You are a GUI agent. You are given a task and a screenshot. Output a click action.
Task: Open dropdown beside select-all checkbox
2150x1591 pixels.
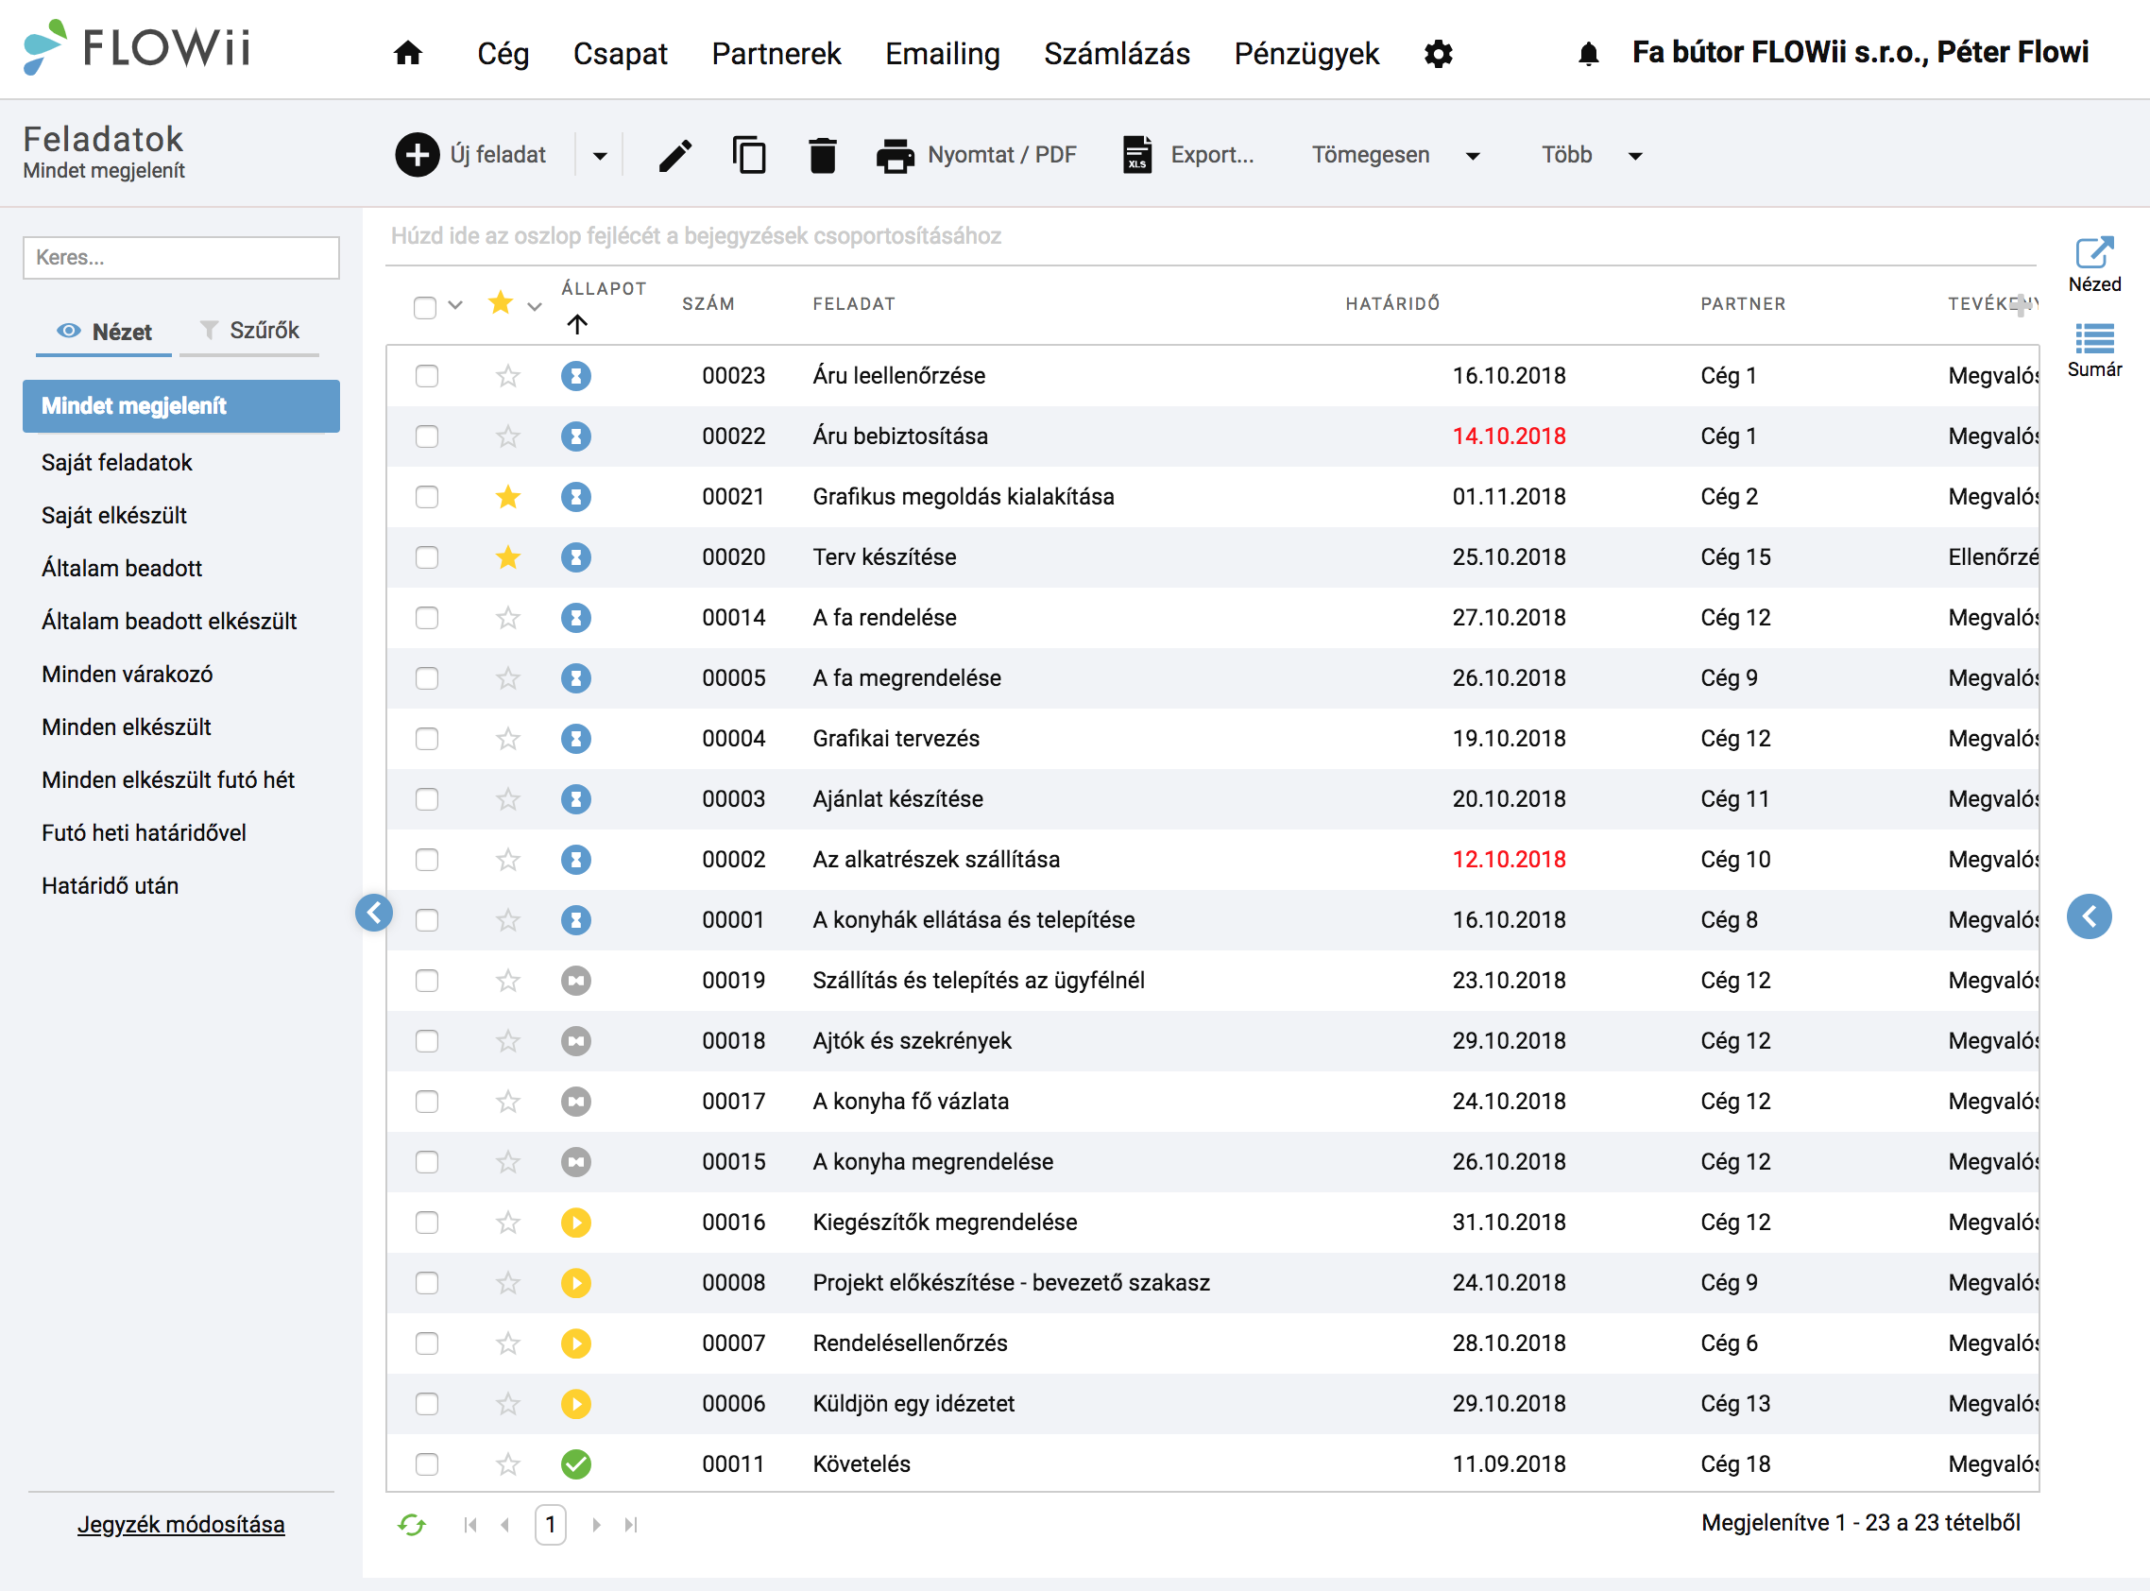(456, 305)
